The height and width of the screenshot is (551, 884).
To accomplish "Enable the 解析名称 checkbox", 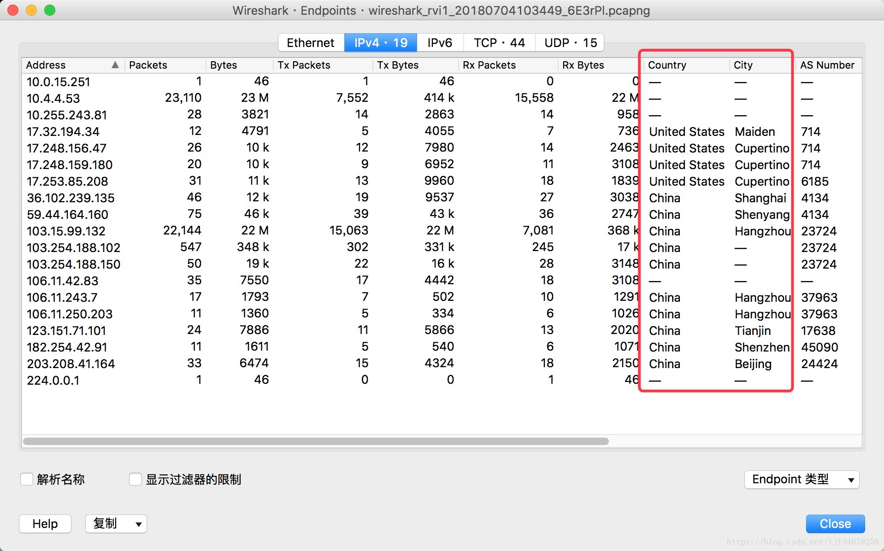I will [27, 479].
